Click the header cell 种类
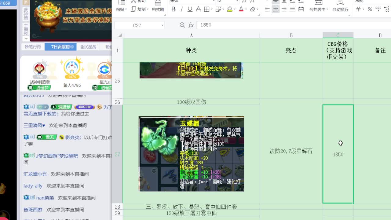391x220 pixels. [191, 50]
